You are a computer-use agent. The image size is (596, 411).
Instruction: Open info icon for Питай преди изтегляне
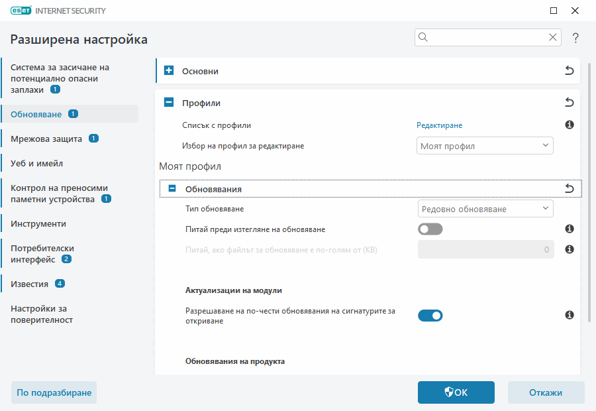click(x=569, y=229)
